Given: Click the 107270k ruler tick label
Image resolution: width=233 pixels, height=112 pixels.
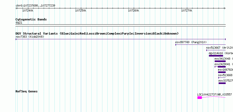Looking at the screenshot, I should point(187,10).
